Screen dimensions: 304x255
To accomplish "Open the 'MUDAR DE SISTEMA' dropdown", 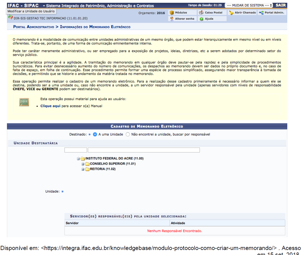I will [x=249, y=5].
